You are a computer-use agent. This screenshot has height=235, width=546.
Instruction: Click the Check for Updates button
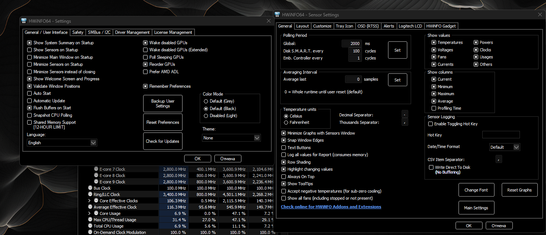pos(163,141)
